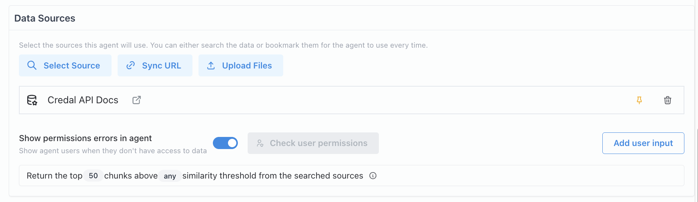The image size is (698, 202).
Task: Click the chain link icon on Sync URL
Action: [131, 65]
